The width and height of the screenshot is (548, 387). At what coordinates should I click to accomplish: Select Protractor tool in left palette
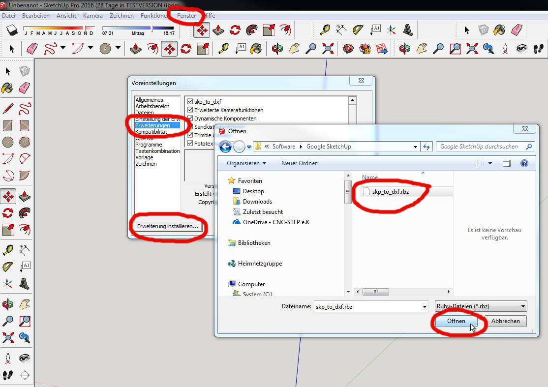[x=8, y=267]
